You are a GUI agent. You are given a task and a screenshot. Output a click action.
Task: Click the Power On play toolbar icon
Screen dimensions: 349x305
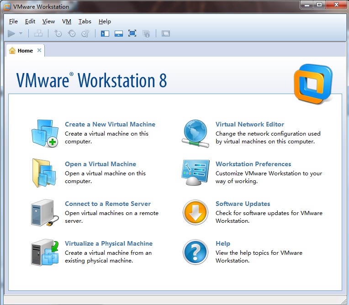click(x=11, y=34)
